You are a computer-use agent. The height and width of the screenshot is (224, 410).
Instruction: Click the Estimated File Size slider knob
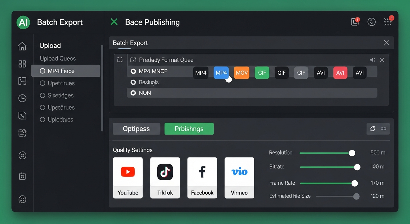click(356, 196)
